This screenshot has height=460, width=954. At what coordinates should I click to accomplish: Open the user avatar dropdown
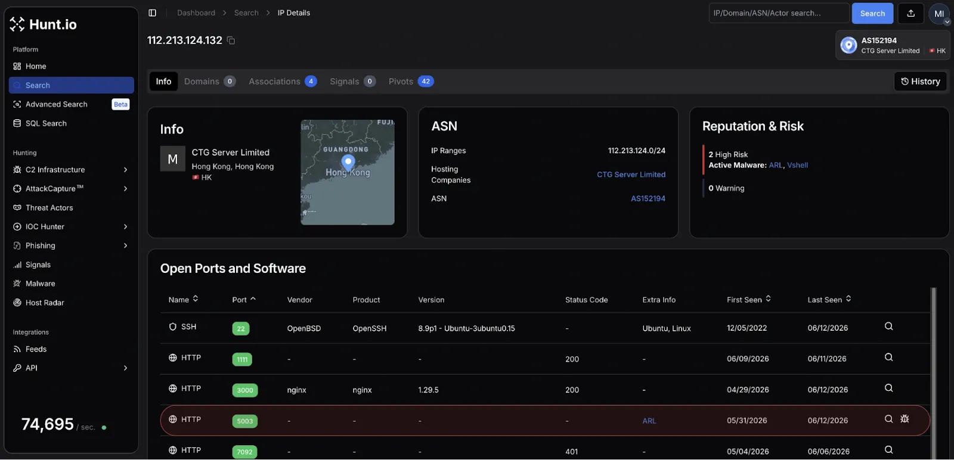[939, 14]
